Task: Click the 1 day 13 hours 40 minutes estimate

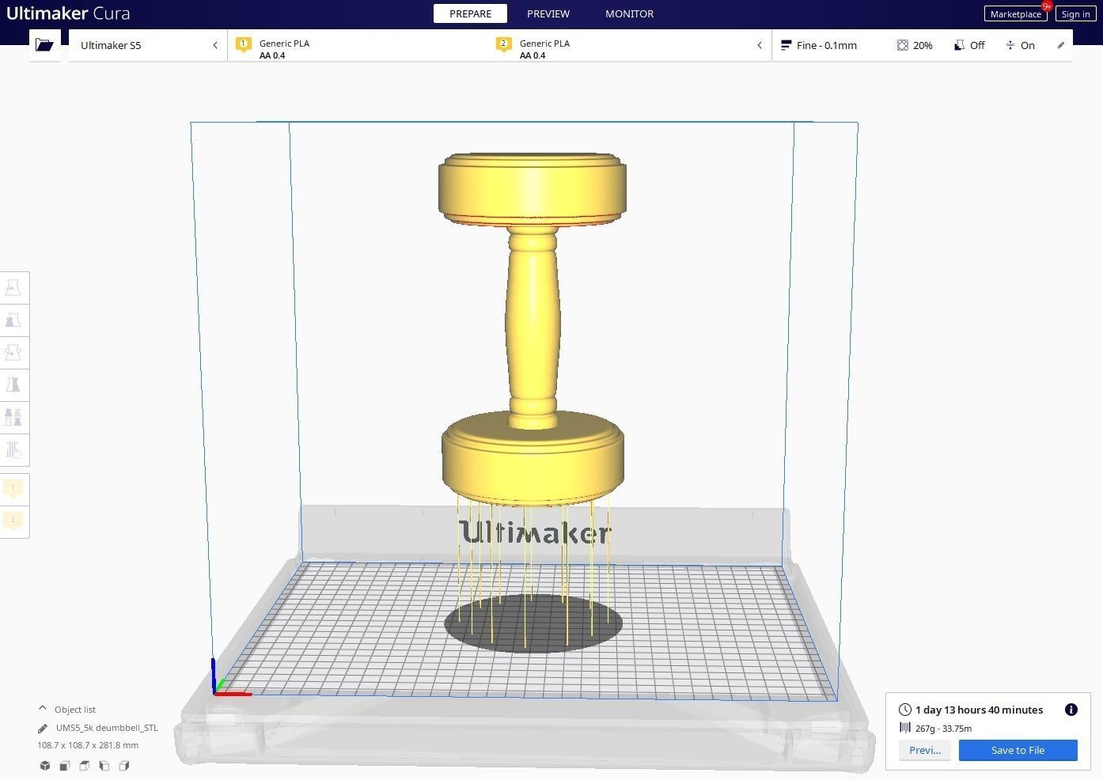Action: (979, 710)
